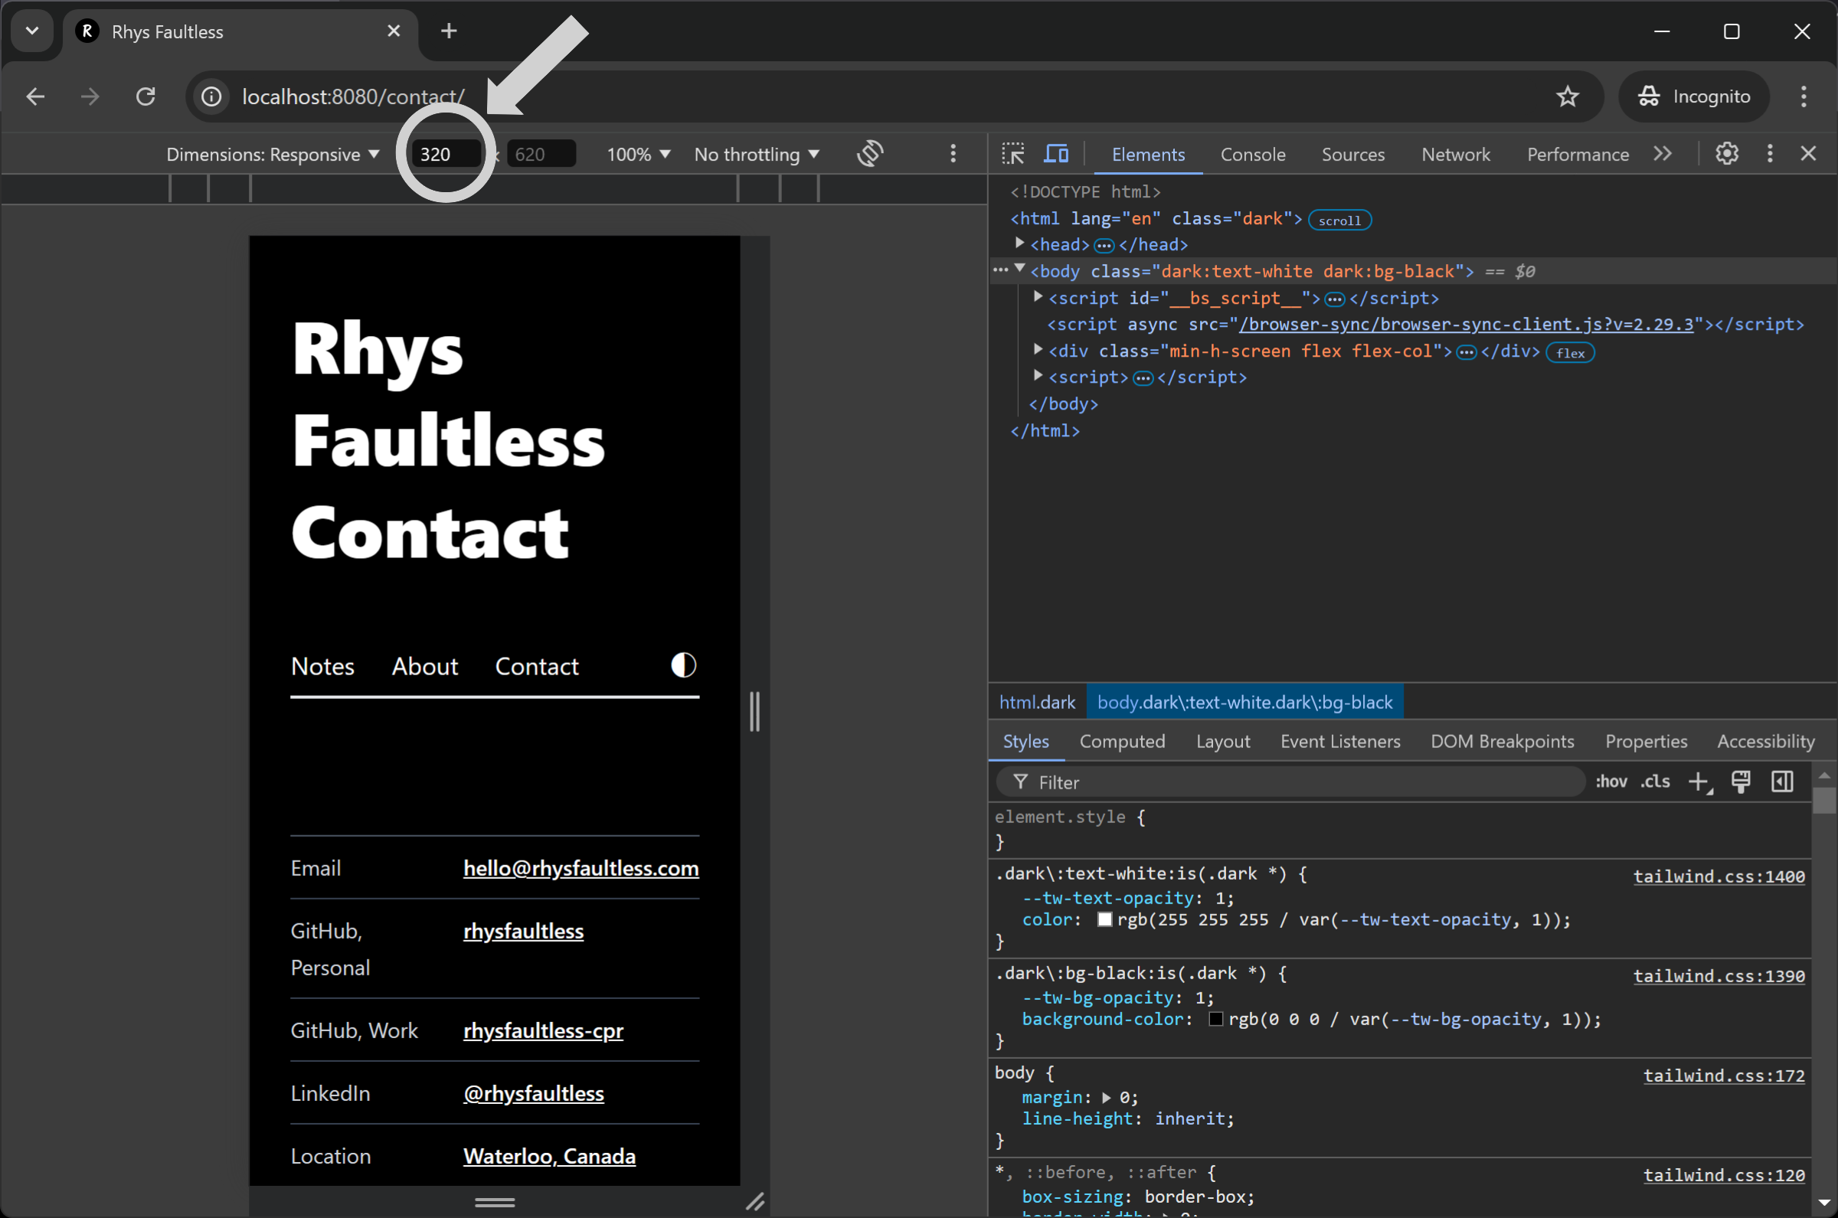Click the browser back arrow
Screen dimensions: 1838x1218
coord(36,96)
